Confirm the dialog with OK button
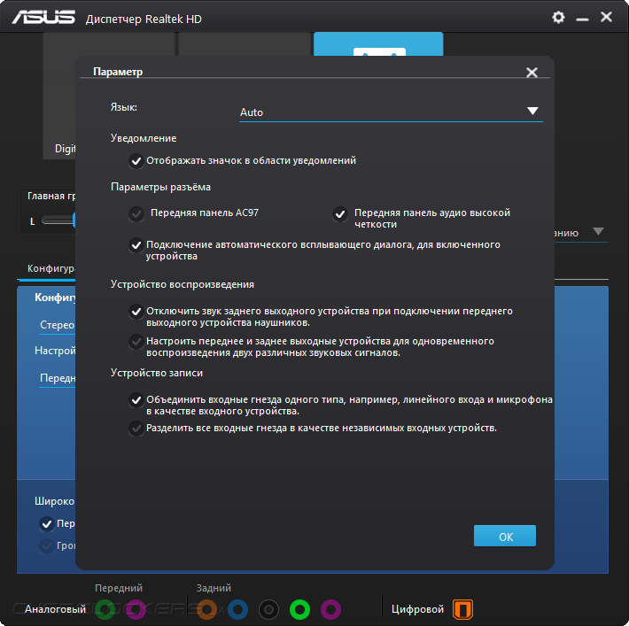Screen dimensions: 629x626 [x=505, y=537]
